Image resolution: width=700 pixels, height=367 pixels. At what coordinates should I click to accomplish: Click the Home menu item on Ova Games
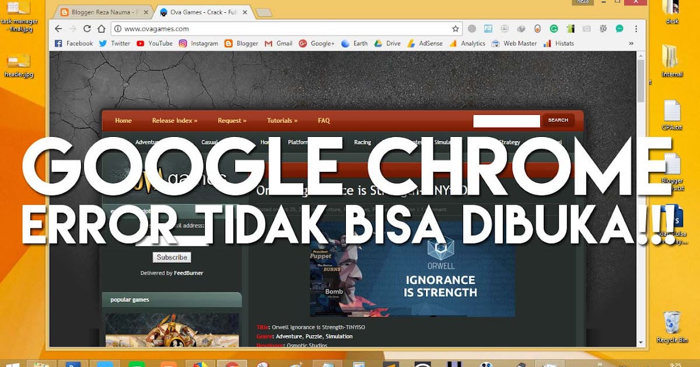pos(123,121)
